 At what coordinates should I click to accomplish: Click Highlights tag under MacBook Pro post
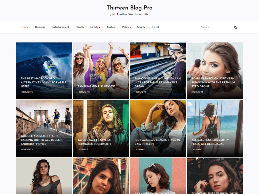(27, 92)
